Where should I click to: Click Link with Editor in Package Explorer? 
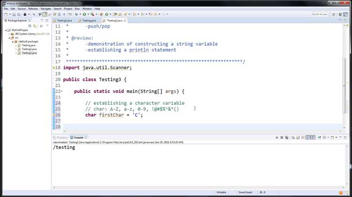(x=34, y=26)
